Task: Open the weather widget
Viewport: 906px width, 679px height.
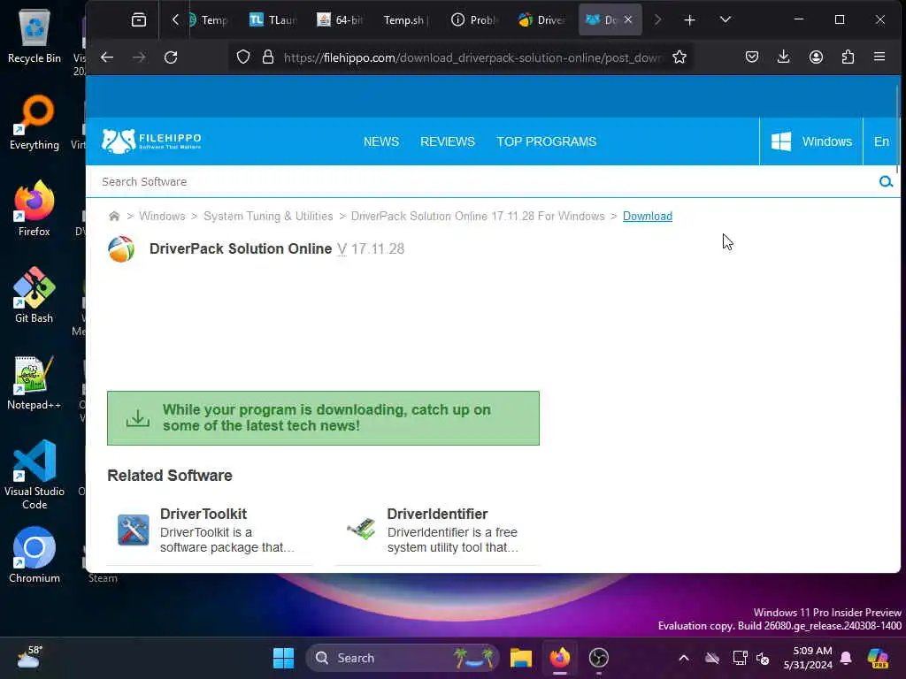Action: pyautogui.click(x=29, y=658)
